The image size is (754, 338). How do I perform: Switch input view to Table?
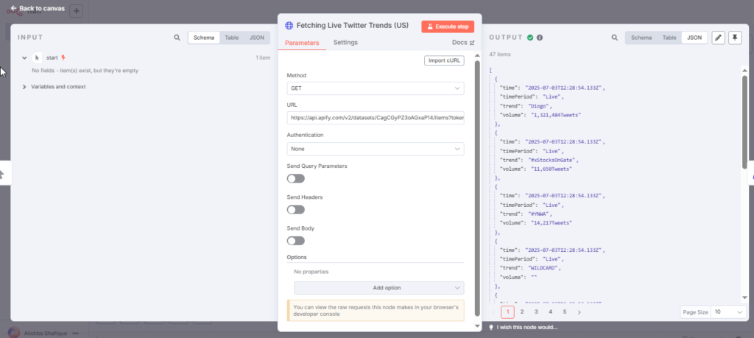click(232, 38)
